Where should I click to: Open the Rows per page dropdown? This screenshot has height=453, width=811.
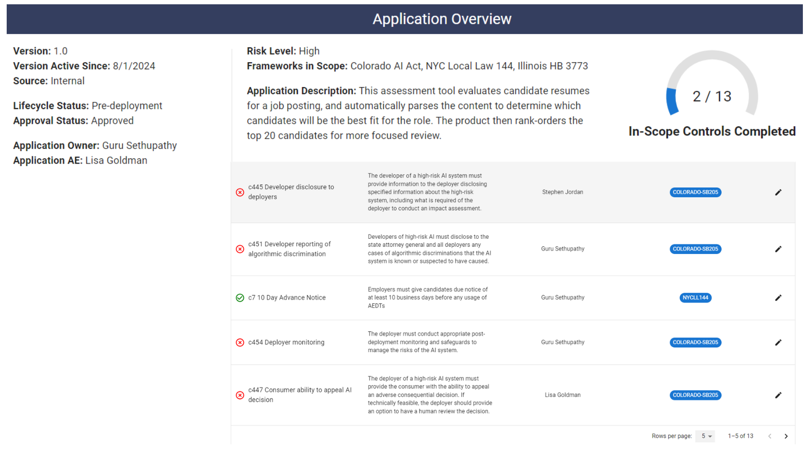pos(705,436)
